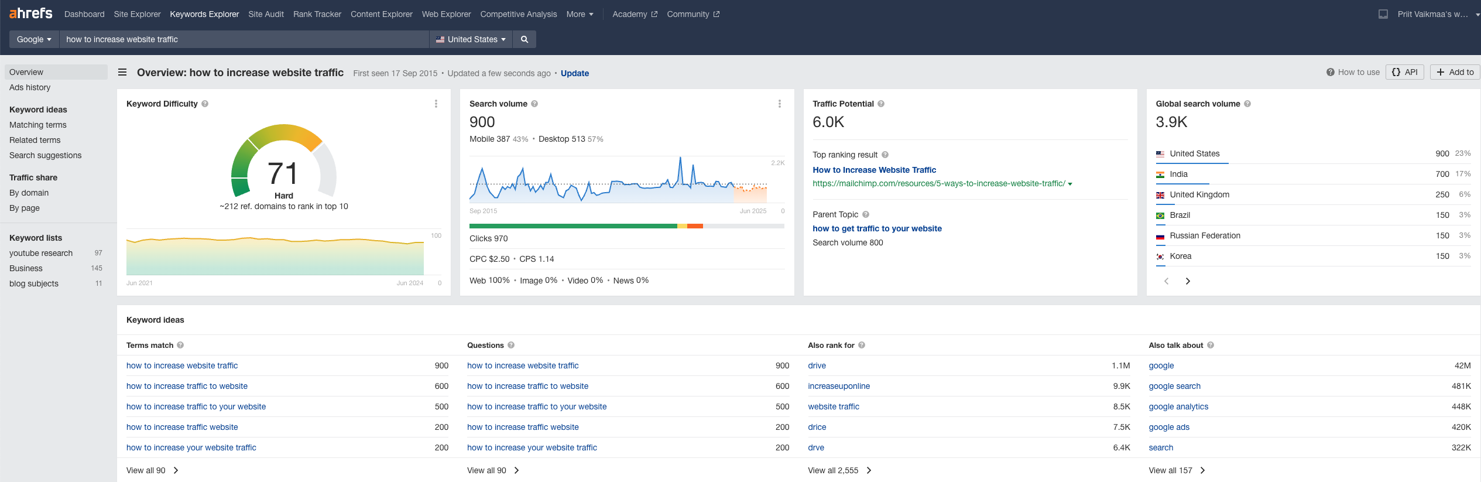
Task: Go to Dashboard in top navigation
Action: click(x=84, y=14)
